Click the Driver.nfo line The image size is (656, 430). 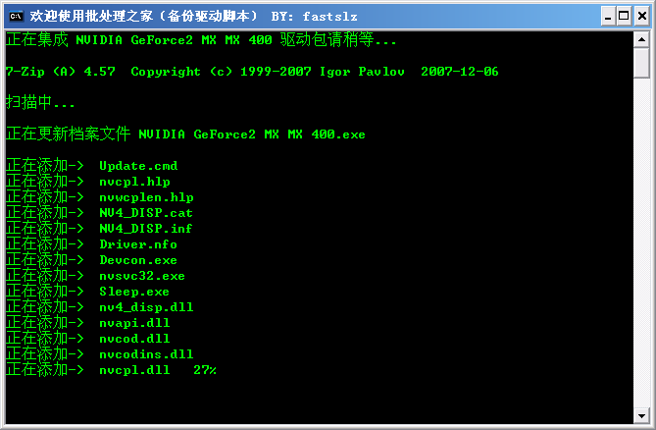tap(138, 244)
